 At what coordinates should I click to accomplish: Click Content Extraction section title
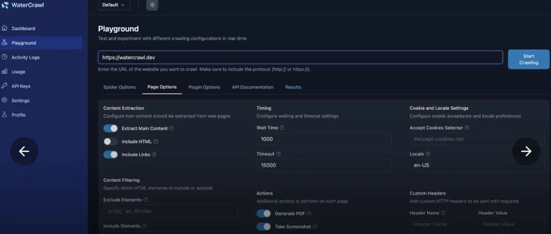[x=123, y=108]
